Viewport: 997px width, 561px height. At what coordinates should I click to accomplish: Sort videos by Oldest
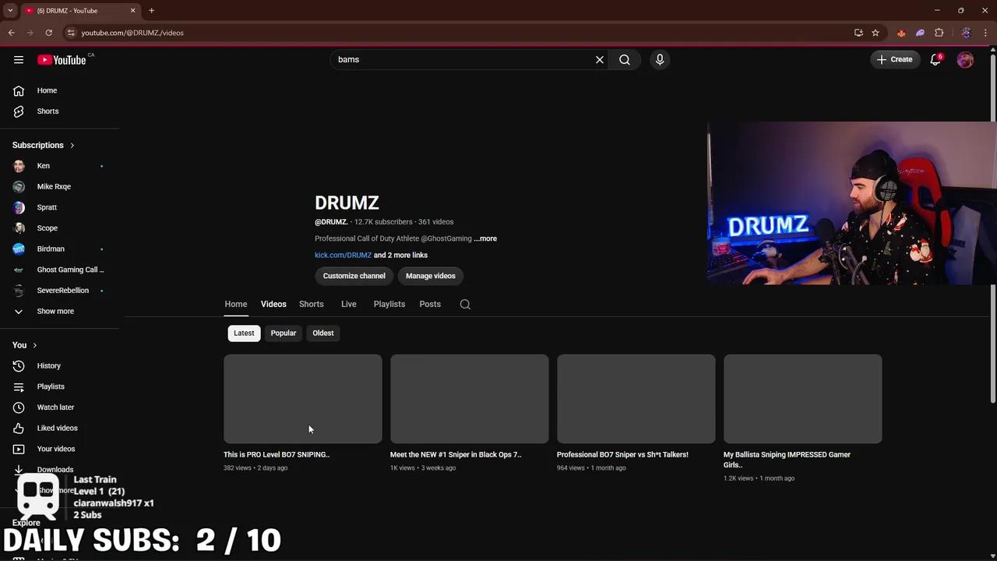point(322,333)
